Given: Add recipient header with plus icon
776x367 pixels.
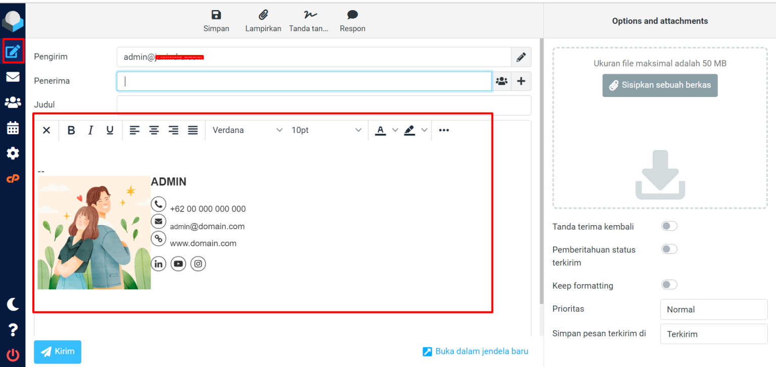Looking at the screenshot, I should (x=521, y=81).
